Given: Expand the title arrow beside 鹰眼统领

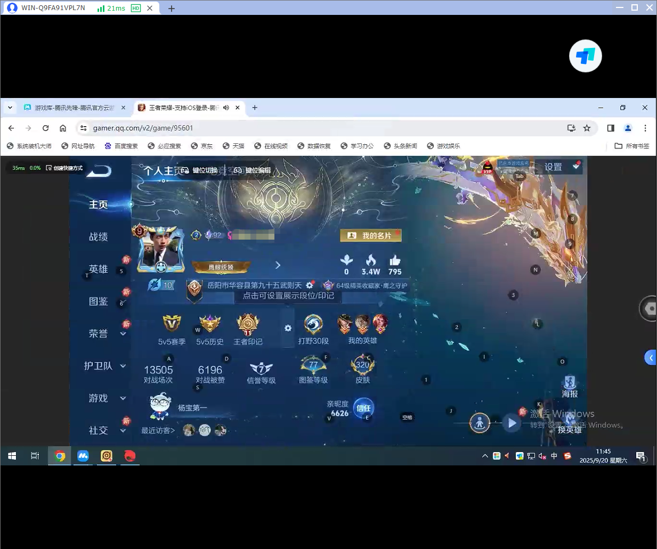Looking at the screenshot, I should pos(278,265).
